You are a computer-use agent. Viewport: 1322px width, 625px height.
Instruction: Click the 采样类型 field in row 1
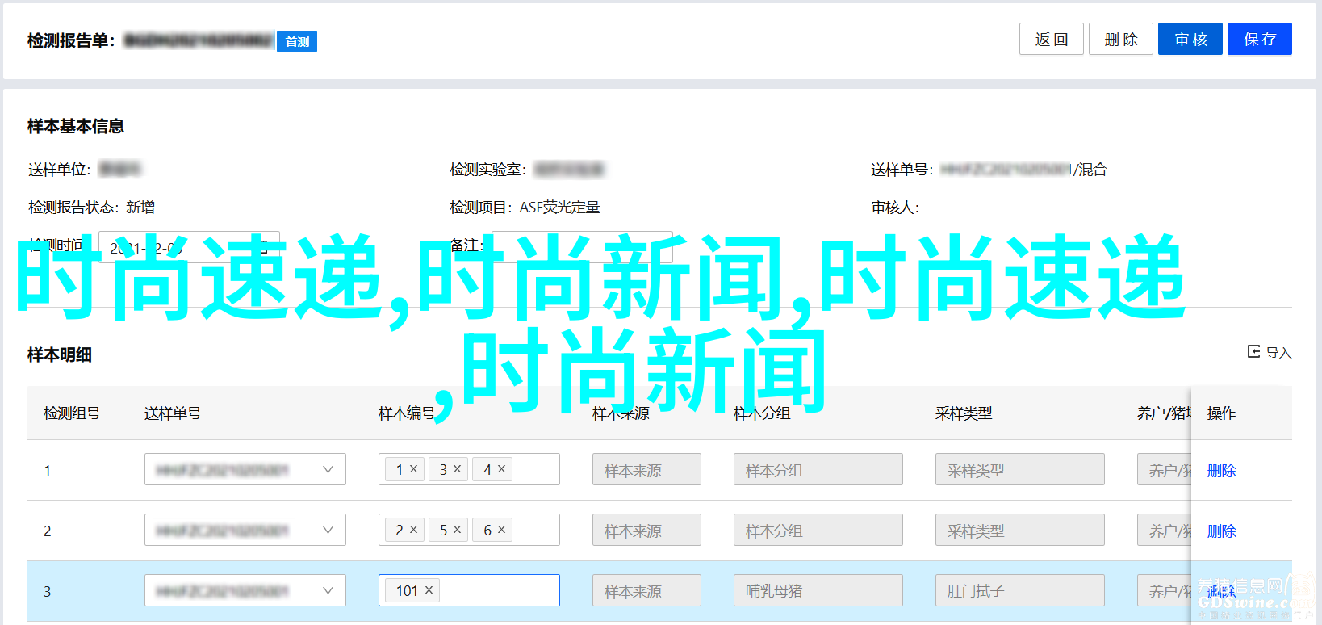point(1020,469)
